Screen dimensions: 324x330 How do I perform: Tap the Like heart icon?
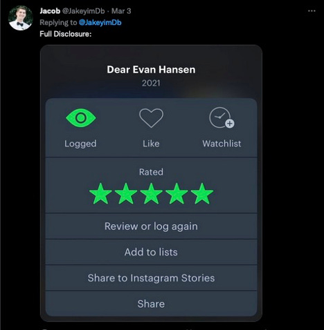pyautogui.click(x=151, y=118)
